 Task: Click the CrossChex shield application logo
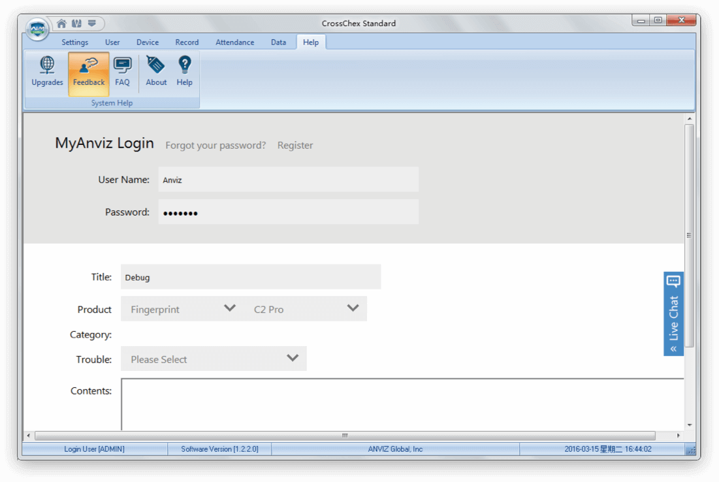pos(37,29)
